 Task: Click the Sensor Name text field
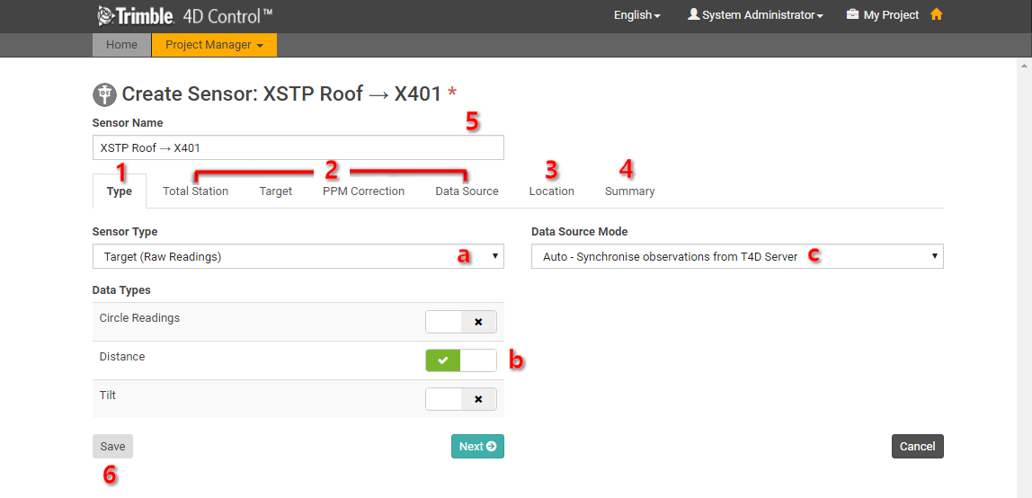(298, 147)
